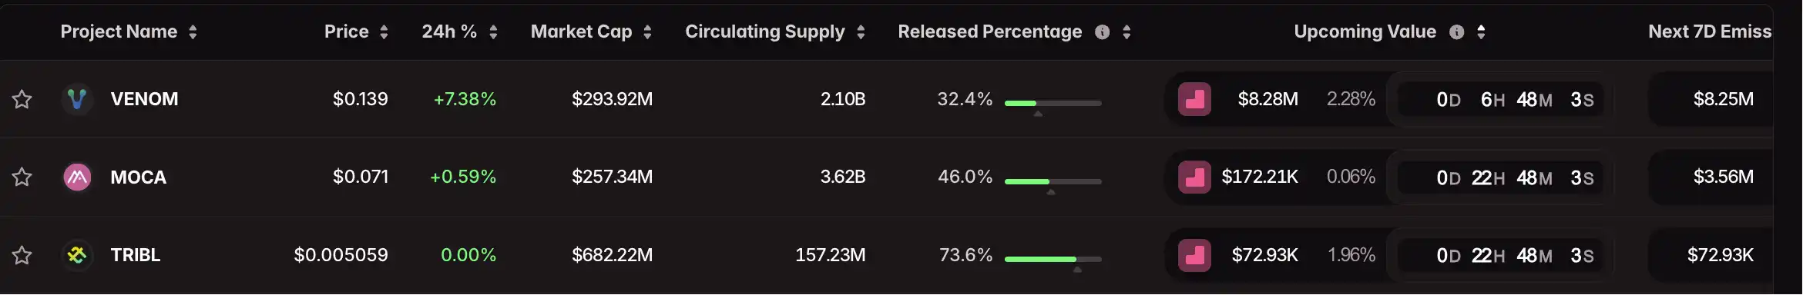Click pink unlock icon in TRIBL row
This screenshot has width=1803, height=295.
[1194, 255]
